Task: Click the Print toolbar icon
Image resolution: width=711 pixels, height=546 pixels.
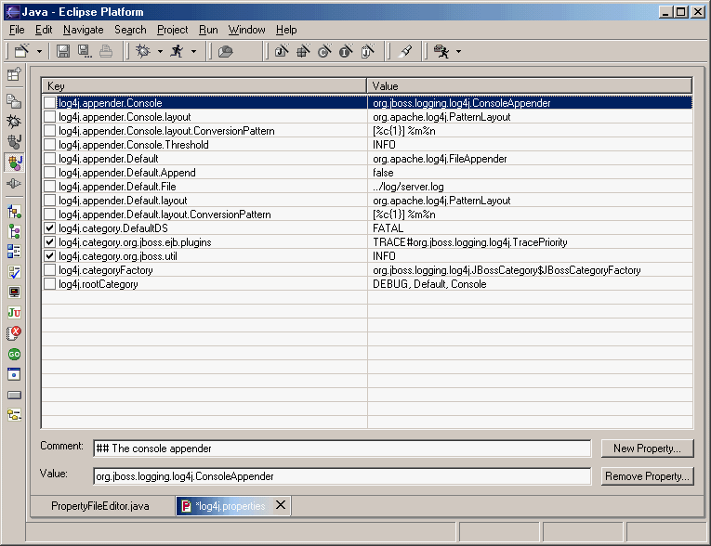Action: 106,51
